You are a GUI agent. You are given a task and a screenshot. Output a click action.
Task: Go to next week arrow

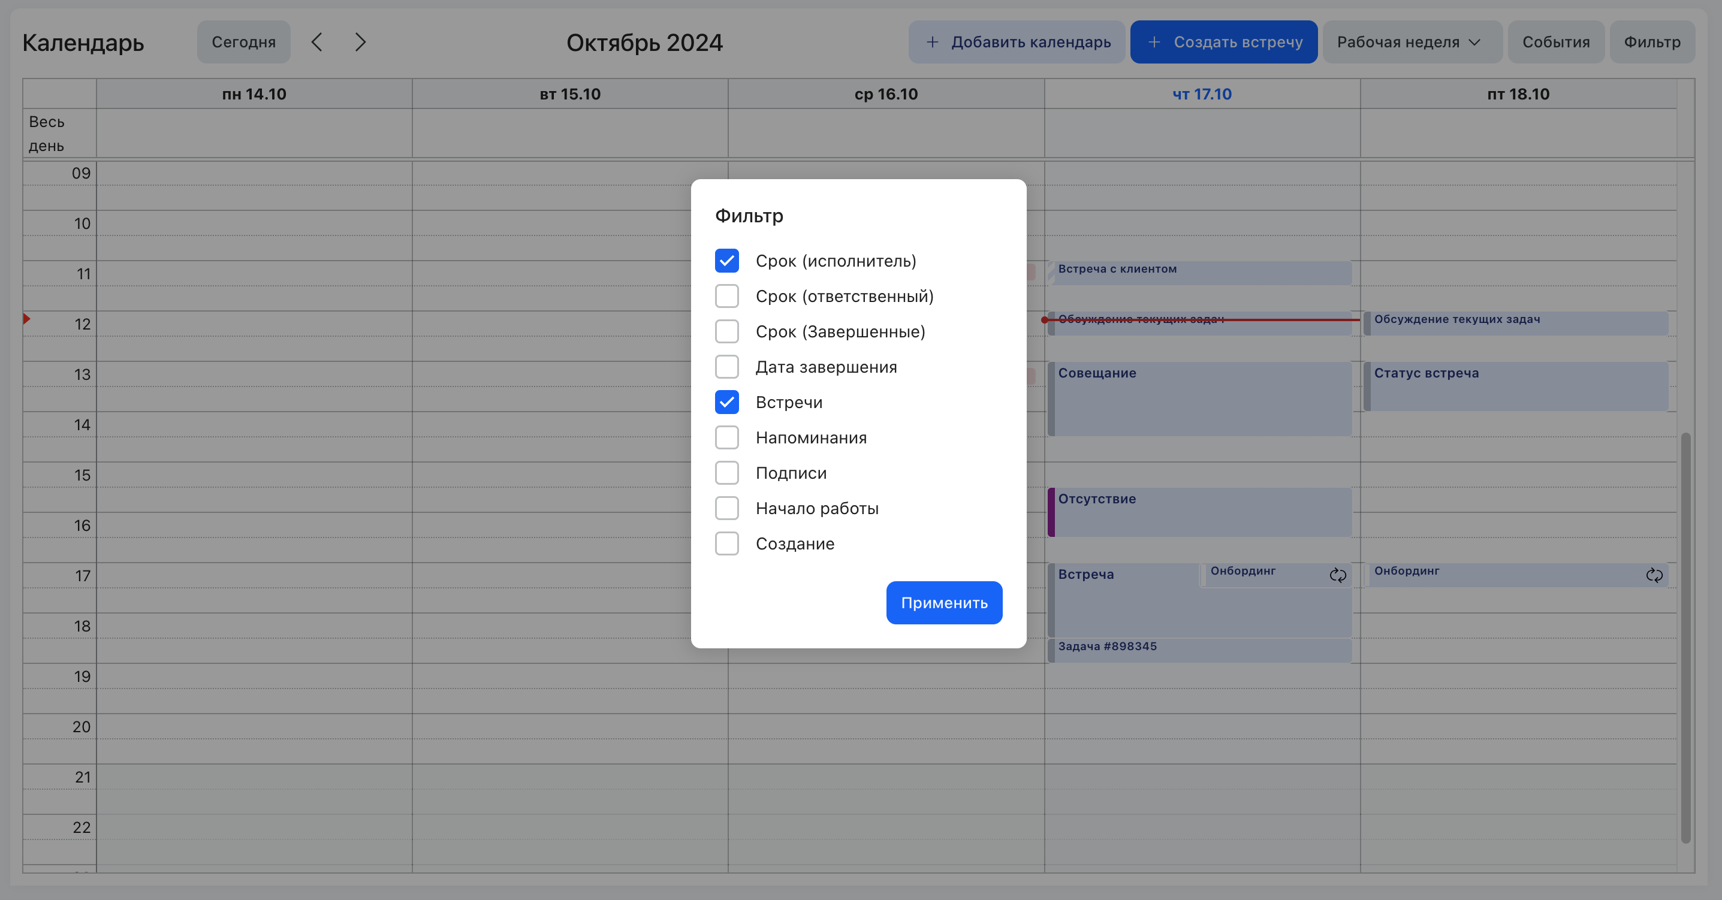360,42
